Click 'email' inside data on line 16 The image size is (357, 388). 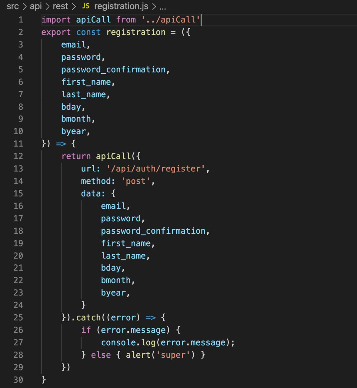(x=113, y=206)
